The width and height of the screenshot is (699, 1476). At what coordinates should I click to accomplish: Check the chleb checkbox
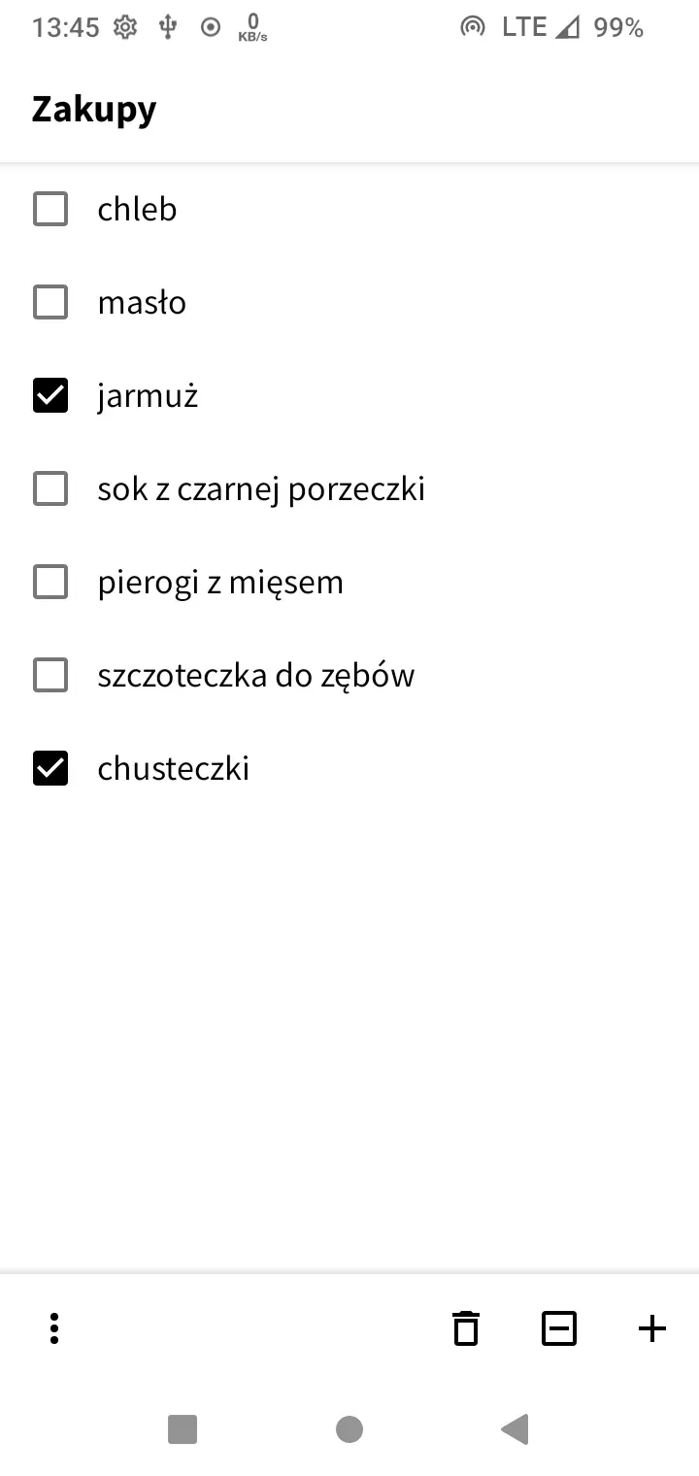pos(50,209)
